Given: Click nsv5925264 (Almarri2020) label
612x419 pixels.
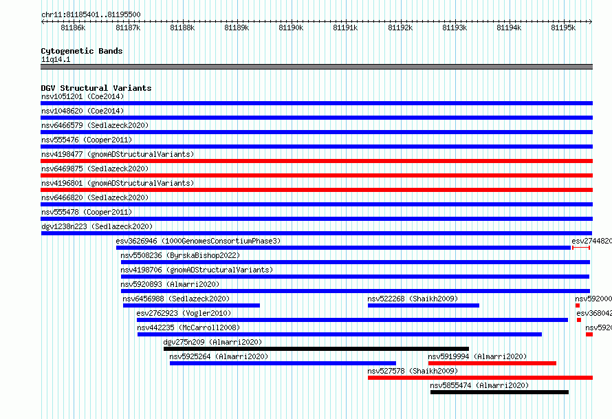Looking at the screenshot, I should click(x=219, y=356).
